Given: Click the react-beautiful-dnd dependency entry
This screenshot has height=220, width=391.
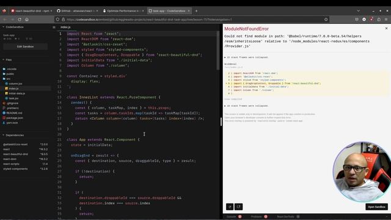Looking at the screenshot, I should (x=25, y=154).
